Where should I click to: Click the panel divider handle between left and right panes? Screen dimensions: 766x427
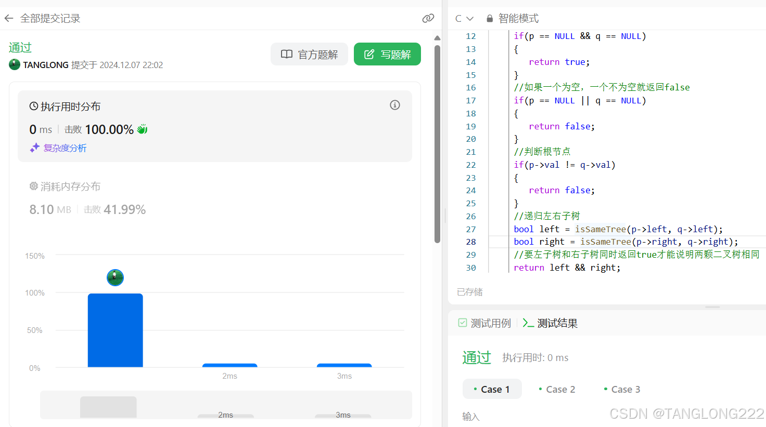click(445, 215)
